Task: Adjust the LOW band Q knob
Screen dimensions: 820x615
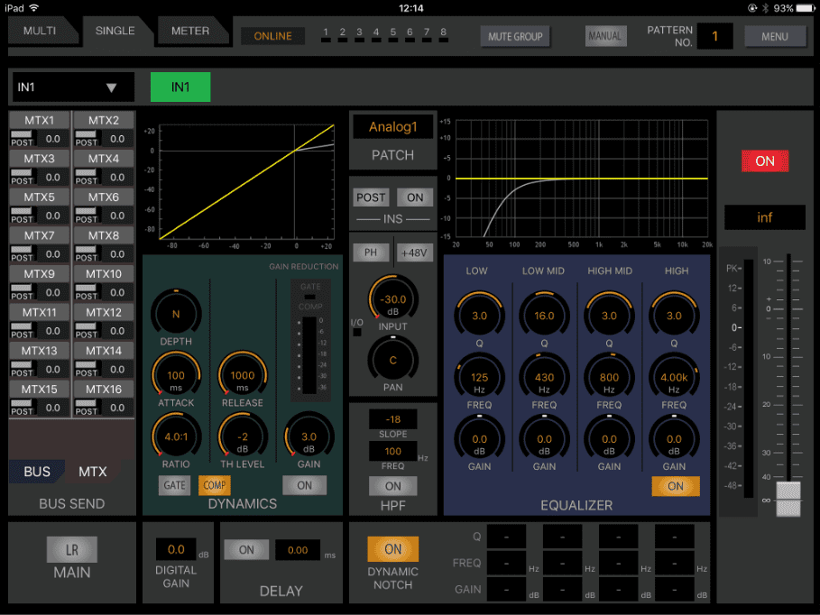Action: tap(479, 316)
